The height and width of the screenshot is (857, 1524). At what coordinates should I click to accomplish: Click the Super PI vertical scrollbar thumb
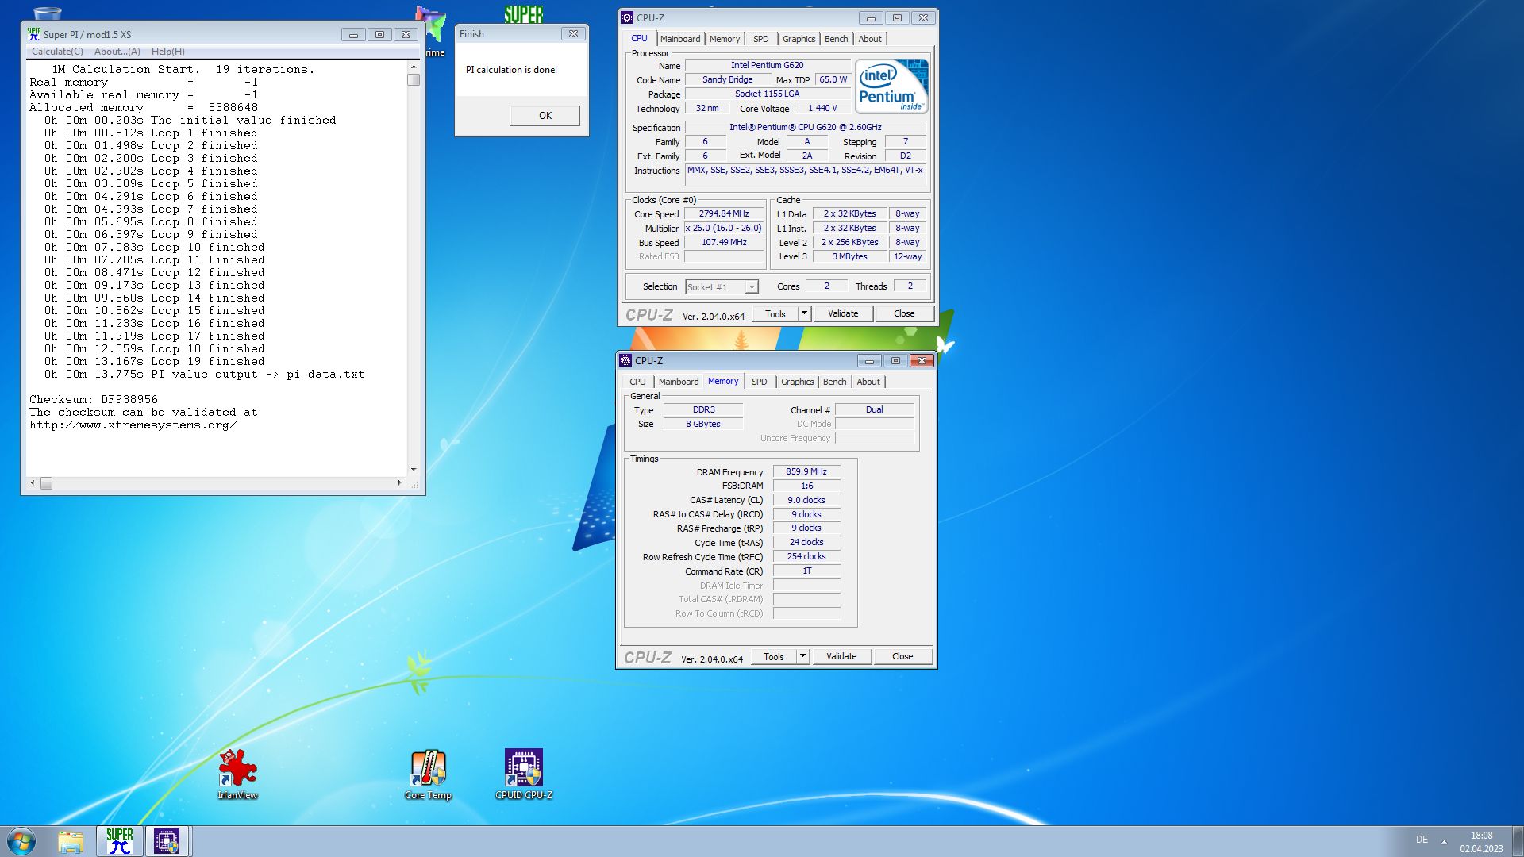point(414,79)
